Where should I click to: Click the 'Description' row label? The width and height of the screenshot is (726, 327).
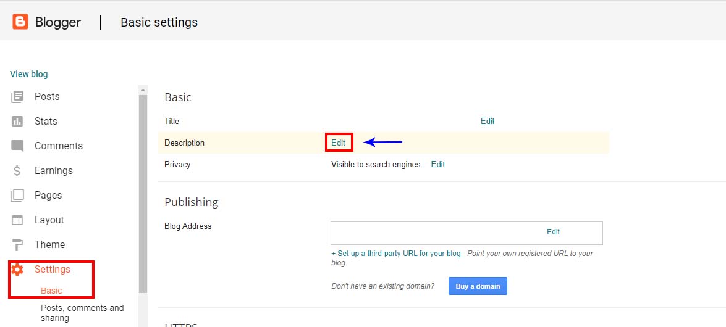click(184, 143)
